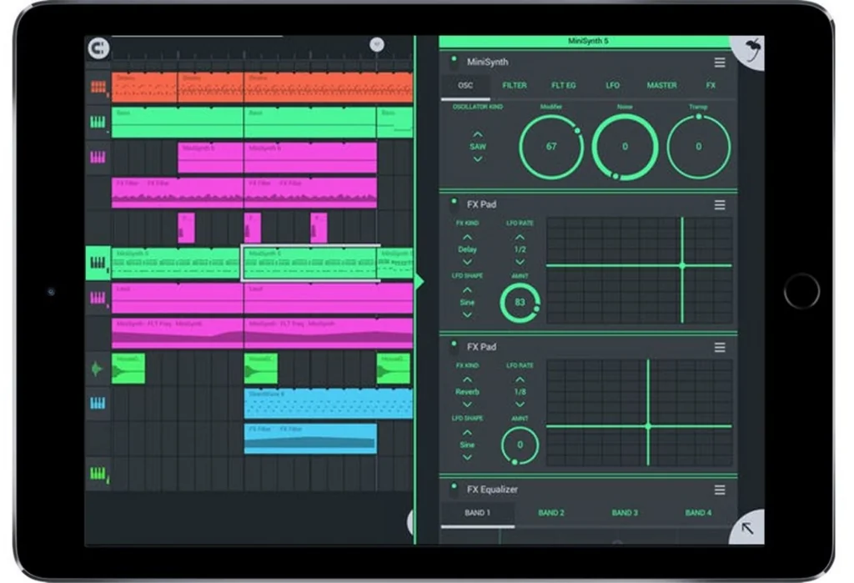Open the LFO tab in MiniSynth
854x583 pixels.
pos(612,86)
